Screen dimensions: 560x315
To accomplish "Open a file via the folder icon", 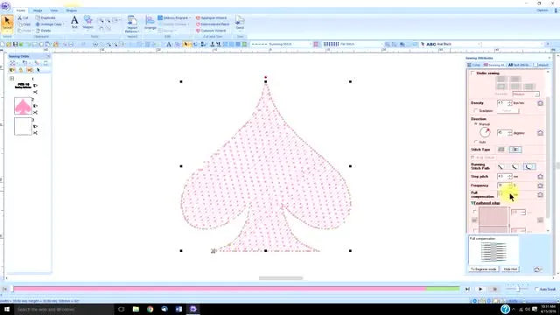I will (x=9, y=45).
